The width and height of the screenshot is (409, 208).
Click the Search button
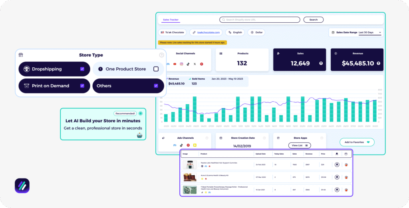click(x=314, y=20)
